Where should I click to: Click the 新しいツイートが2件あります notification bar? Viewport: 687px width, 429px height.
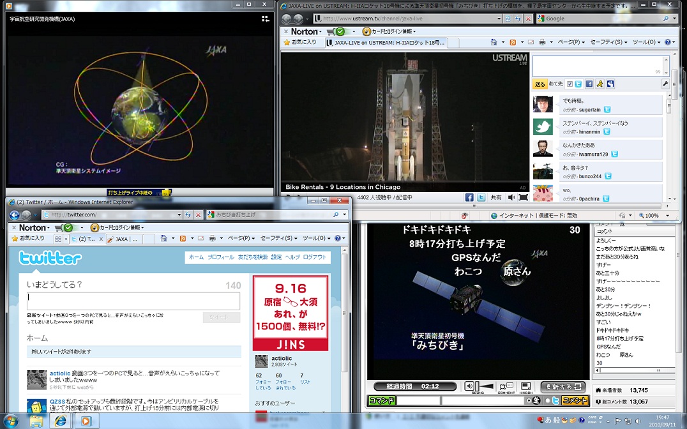134,352
